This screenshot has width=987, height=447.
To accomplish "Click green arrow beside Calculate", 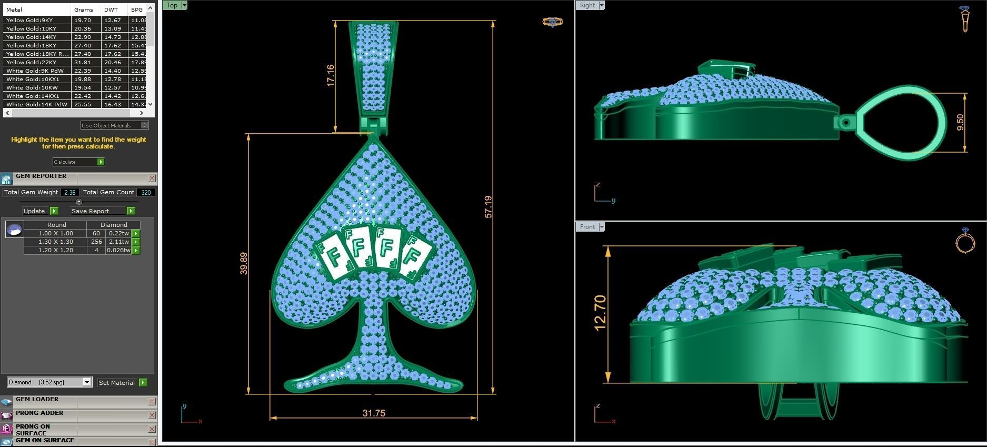I will 101,162.
